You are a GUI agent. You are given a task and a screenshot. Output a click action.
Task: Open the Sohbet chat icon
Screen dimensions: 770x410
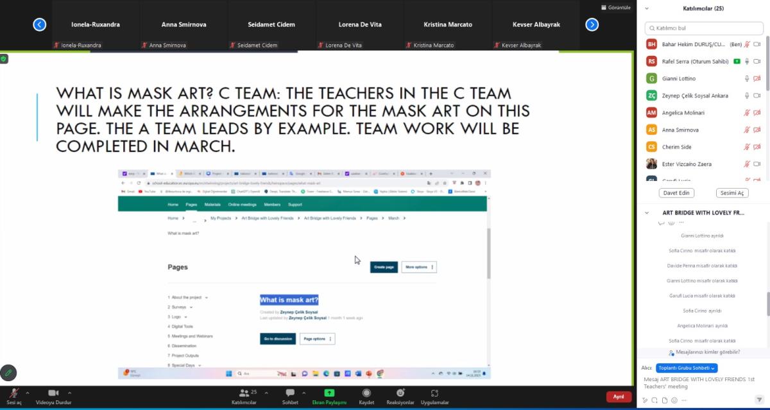(x=290, y=393)
